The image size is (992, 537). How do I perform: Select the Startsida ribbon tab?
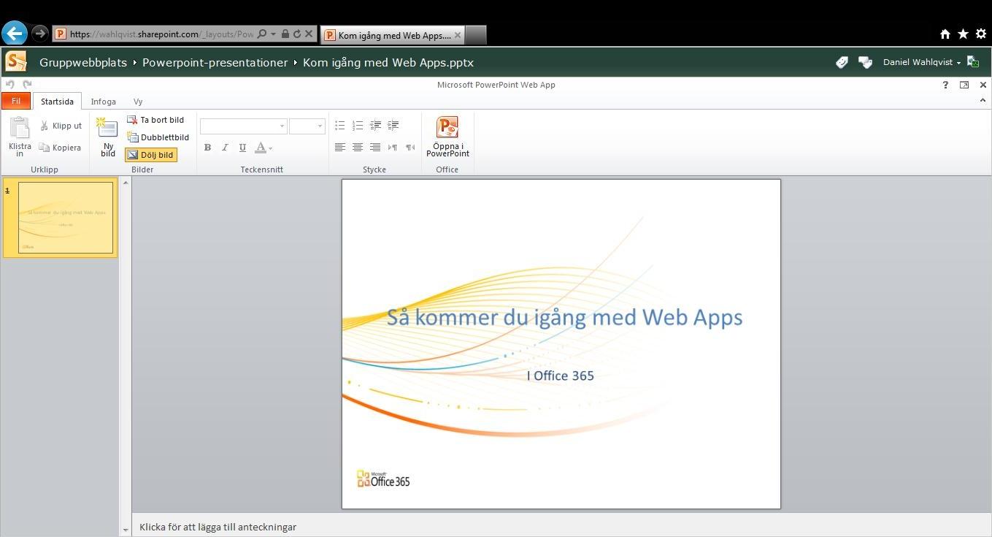click(57, 102)
